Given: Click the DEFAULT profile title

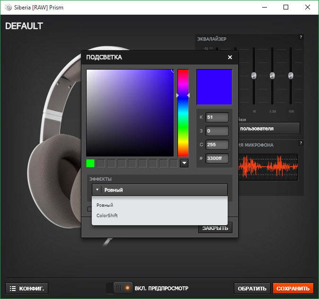Looking at the screenshot, I should pyautogui.click(x=24, y=26).
